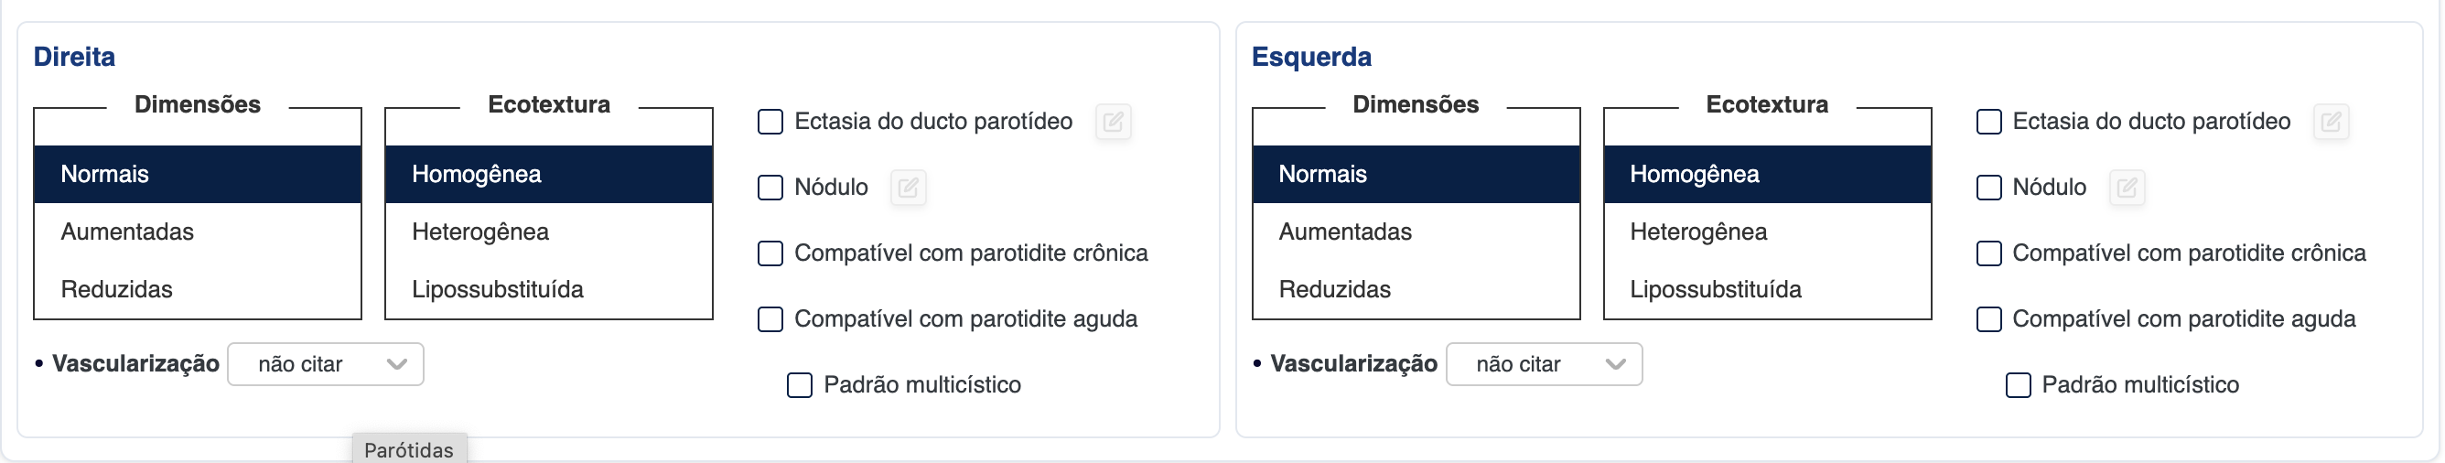Screen dimensions: 2445x463
Task: Open edit icon for left Ectasia do ducto parotídeo
Action: 2330,122
